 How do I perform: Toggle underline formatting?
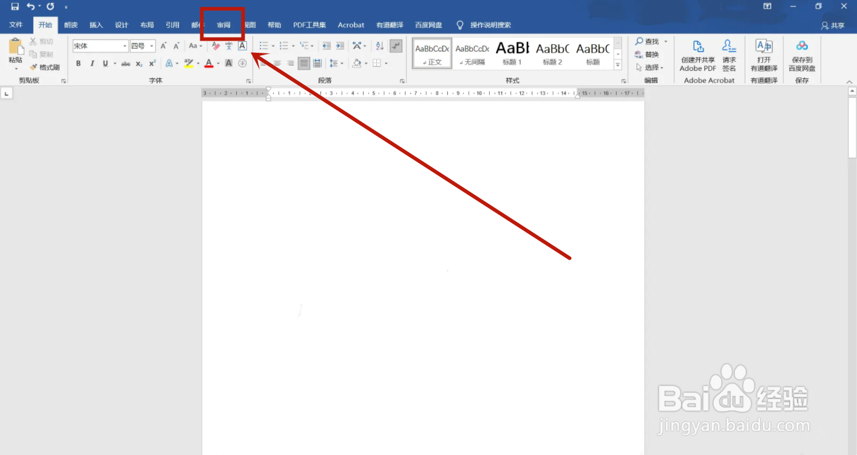pyautogui.click(x=106, y=64)
